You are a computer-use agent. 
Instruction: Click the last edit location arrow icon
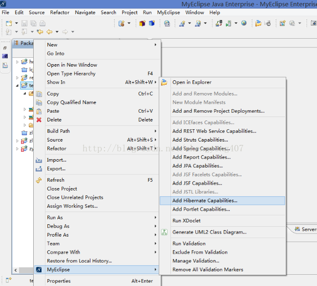[x=40, y=32]
